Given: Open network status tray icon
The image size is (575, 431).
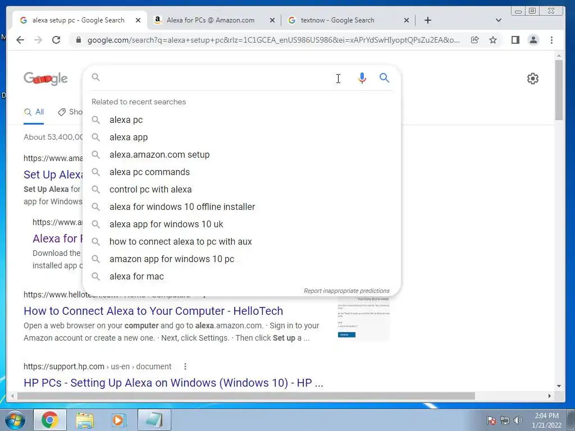Looking at the screenshot, I should coord(505,420).
